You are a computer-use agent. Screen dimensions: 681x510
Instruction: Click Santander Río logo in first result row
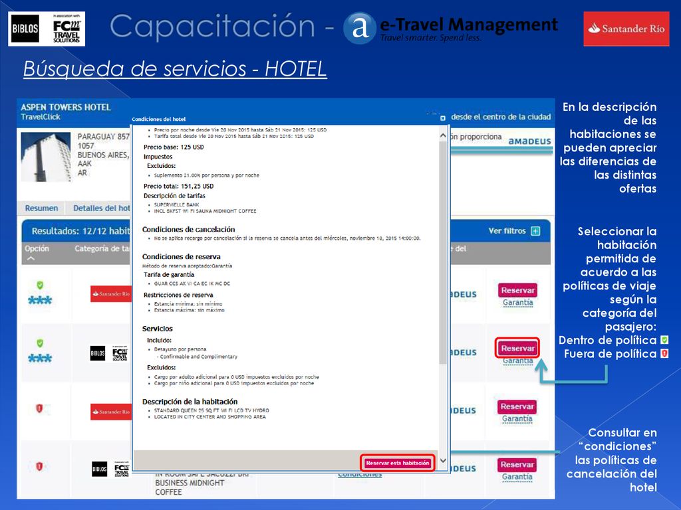click(x=111, y=294)
